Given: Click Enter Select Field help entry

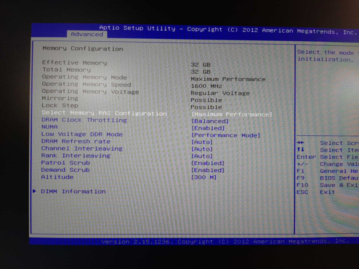Looking at the screenshot, I should pyautogui.click(x=328, y=157).
